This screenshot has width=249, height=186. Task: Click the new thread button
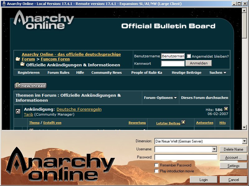(x=31, y=86)
